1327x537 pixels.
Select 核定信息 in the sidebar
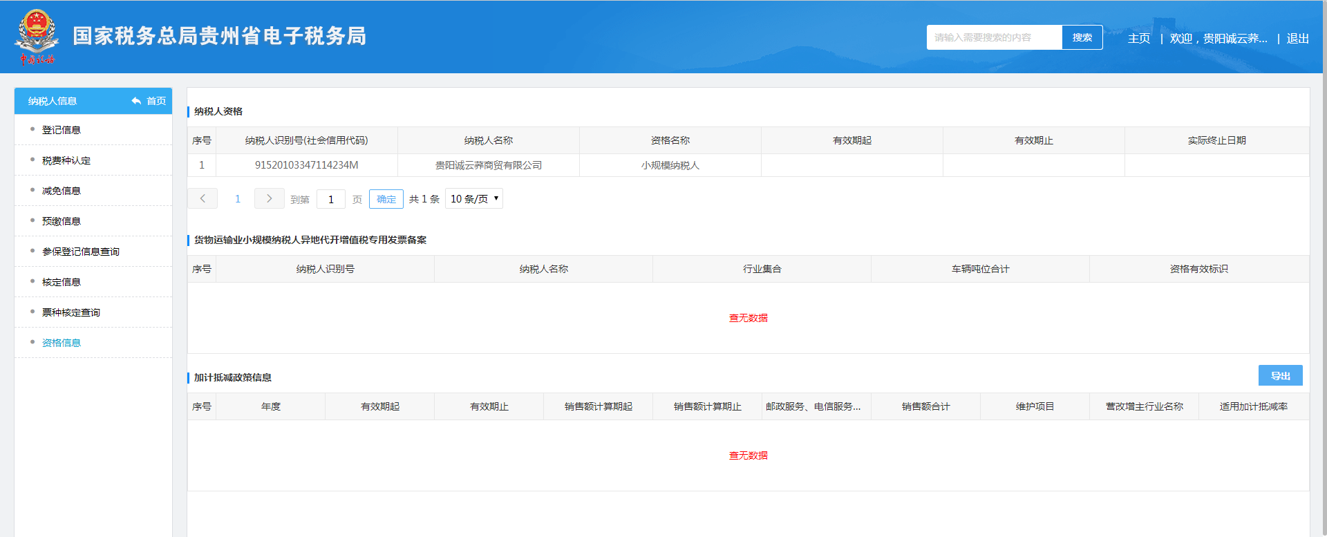[x=62, y=282]
